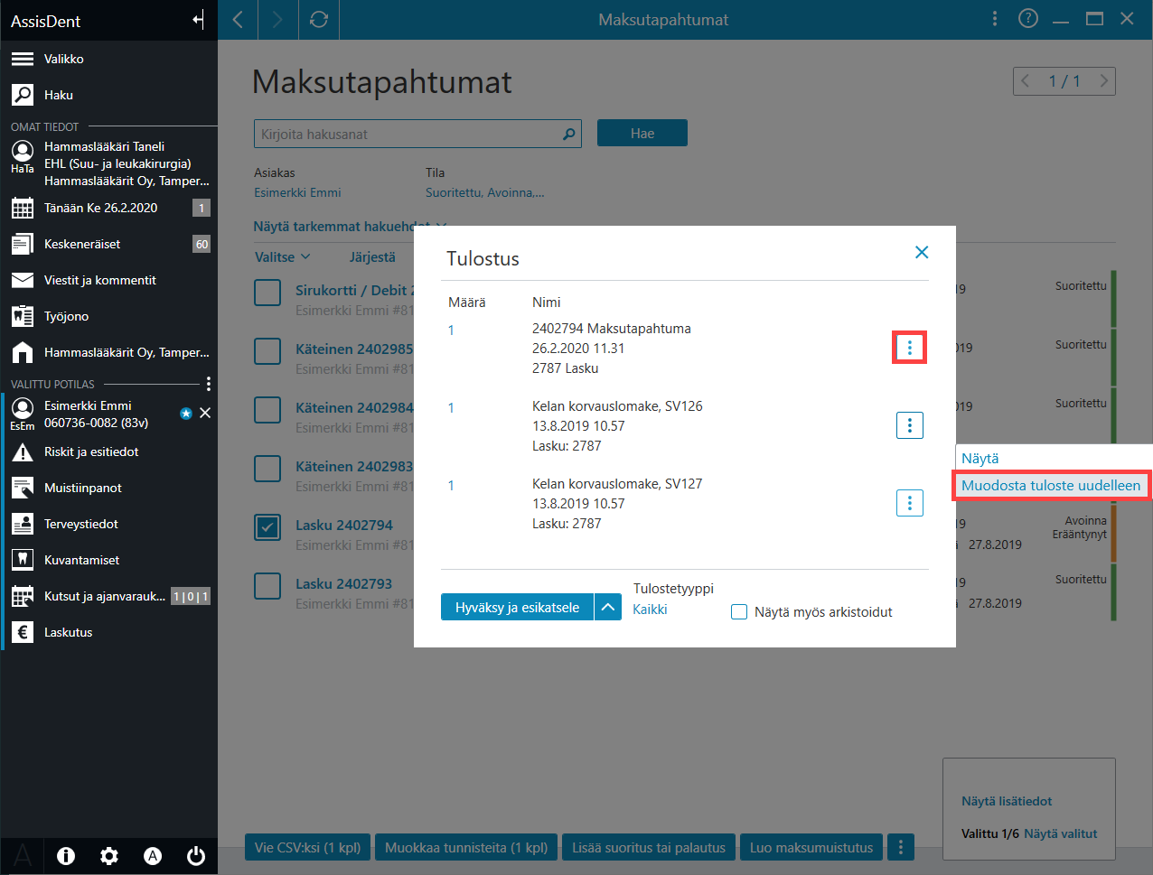Click the power icon in sidebar bottom
This screenshot has height=875, width=1153.
(x=196, y=856)
